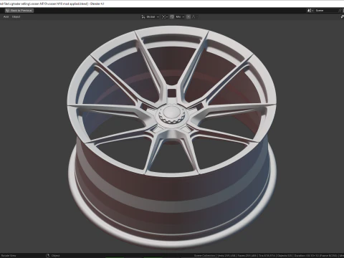The image size is (344, 258).
Task: Click the Back to Previous button
Action: click(19, 11)
